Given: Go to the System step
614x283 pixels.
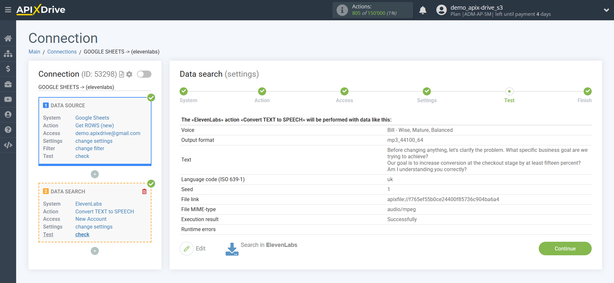Looking at the screenshot, I should [x=184, y=91].
